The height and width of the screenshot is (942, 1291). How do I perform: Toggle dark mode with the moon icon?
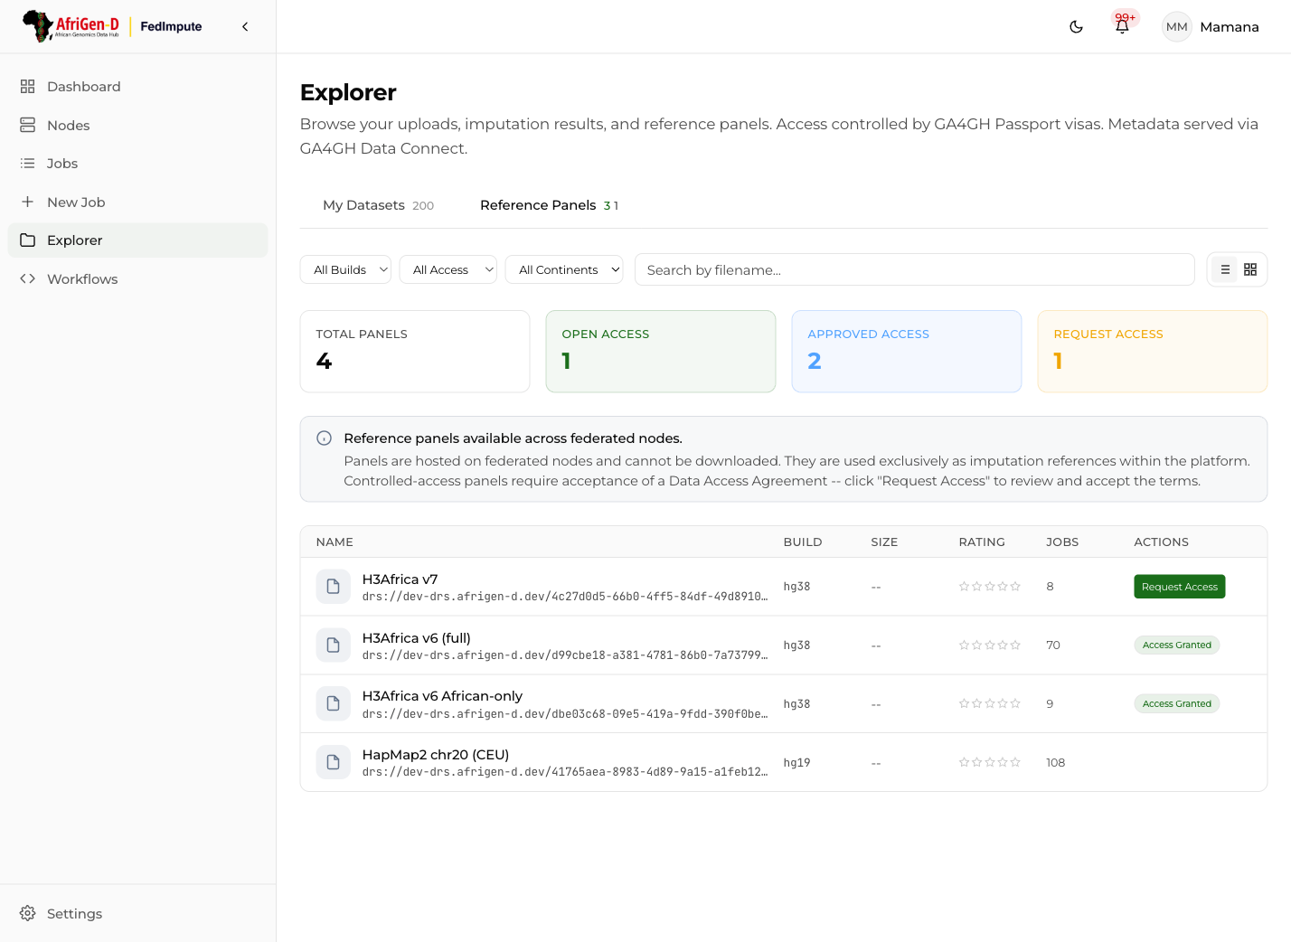point(1076,27)
